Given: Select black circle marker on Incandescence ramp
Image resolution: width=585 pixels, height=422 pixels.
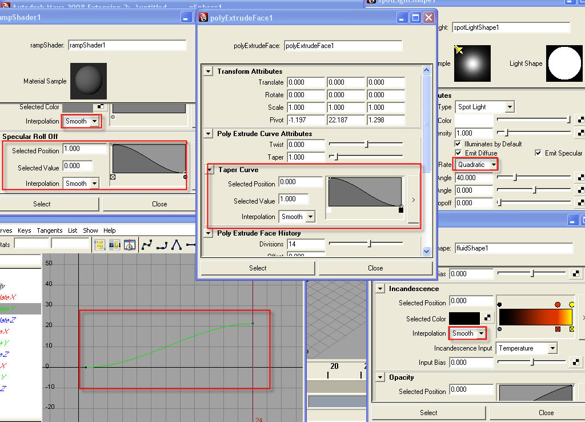Looking at the screenshot, I should [499, 305].
